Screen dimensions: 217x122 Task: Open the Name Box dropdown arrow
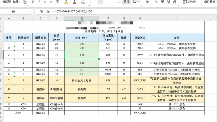coord(31,11)
